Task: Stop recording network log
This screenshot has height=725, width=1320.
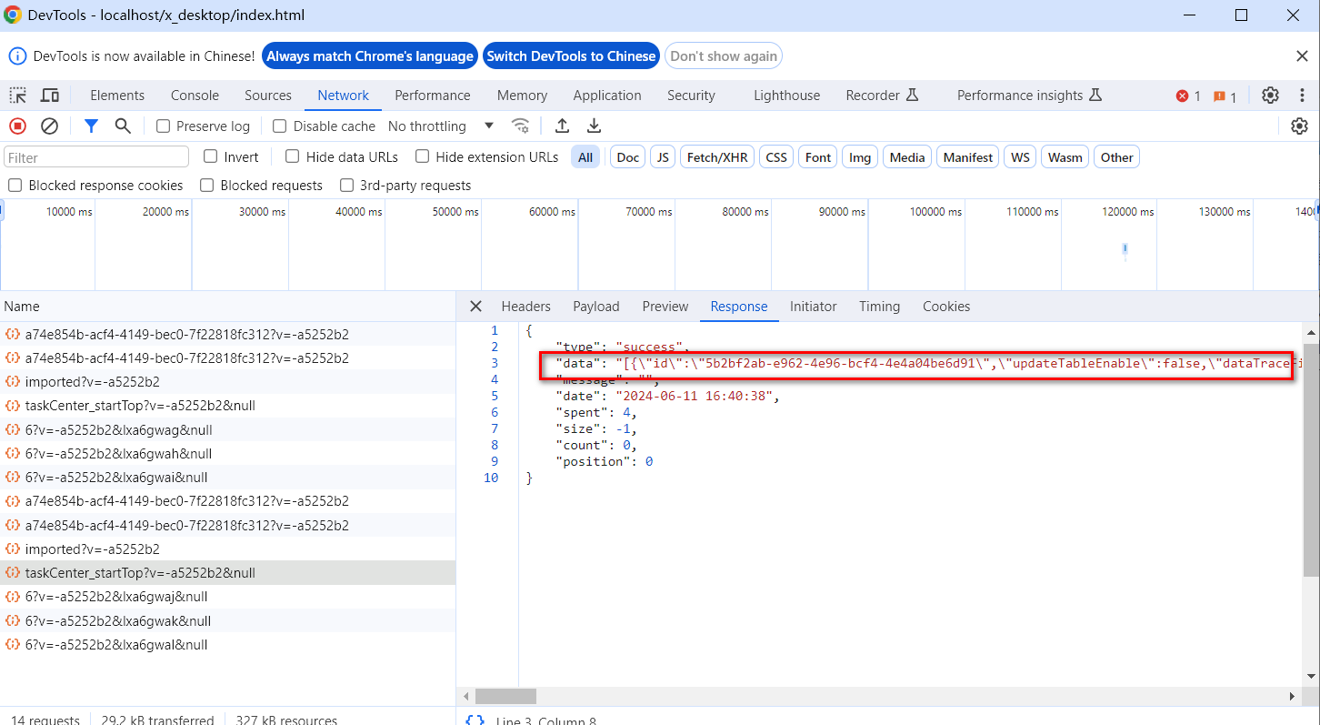Action: (x=18, y=126)
